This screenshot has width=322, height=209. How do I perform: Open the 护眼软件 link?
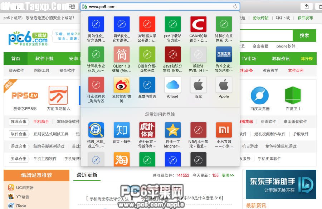click(x=301, y=134)
